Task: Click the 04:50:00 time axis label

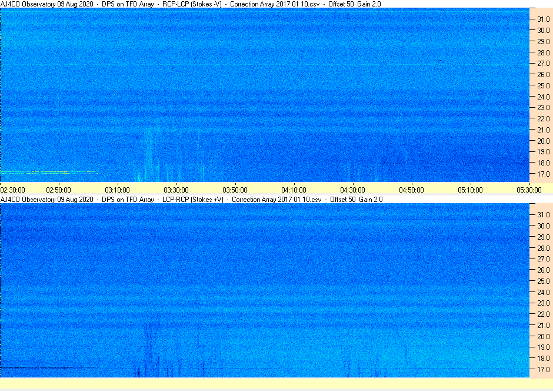Action: click(411, 190)
